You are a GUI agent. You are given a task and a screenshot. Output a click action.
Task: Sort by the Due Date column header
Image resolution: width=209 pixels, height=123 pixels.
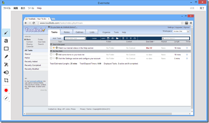click(x=150, y=42)
